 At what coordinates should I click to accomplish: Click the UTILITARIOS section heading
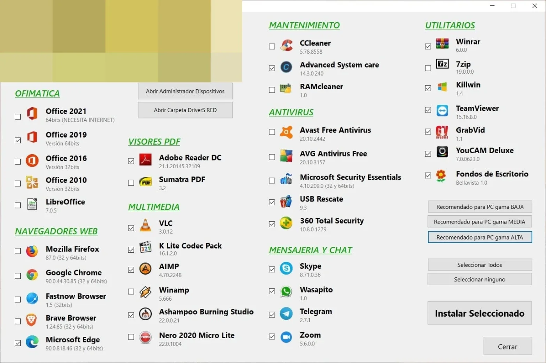coord(450,25)
